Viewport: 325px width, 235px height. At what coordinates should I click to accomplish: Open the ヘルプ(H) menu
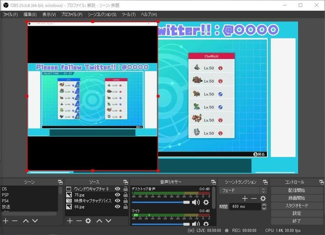(x=149, y=15)
